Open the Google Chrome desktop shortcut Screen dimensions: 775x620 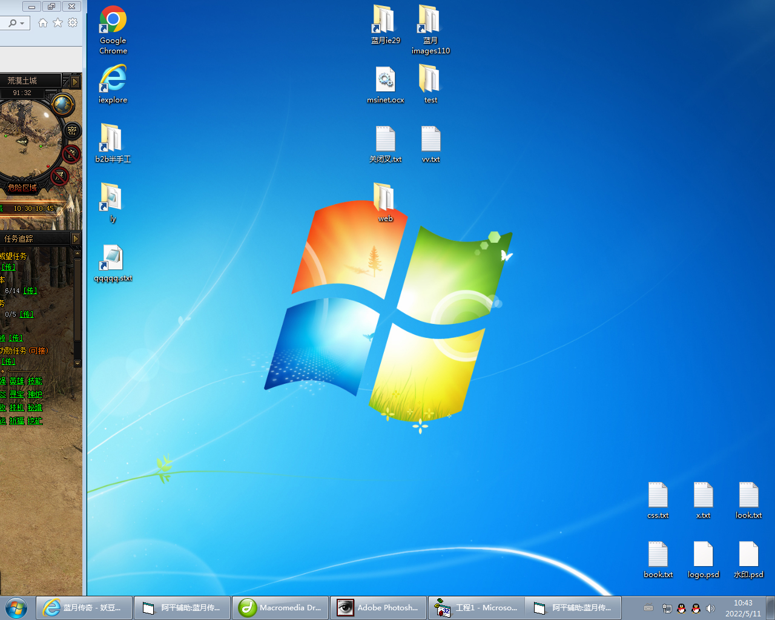pos(113,30)
